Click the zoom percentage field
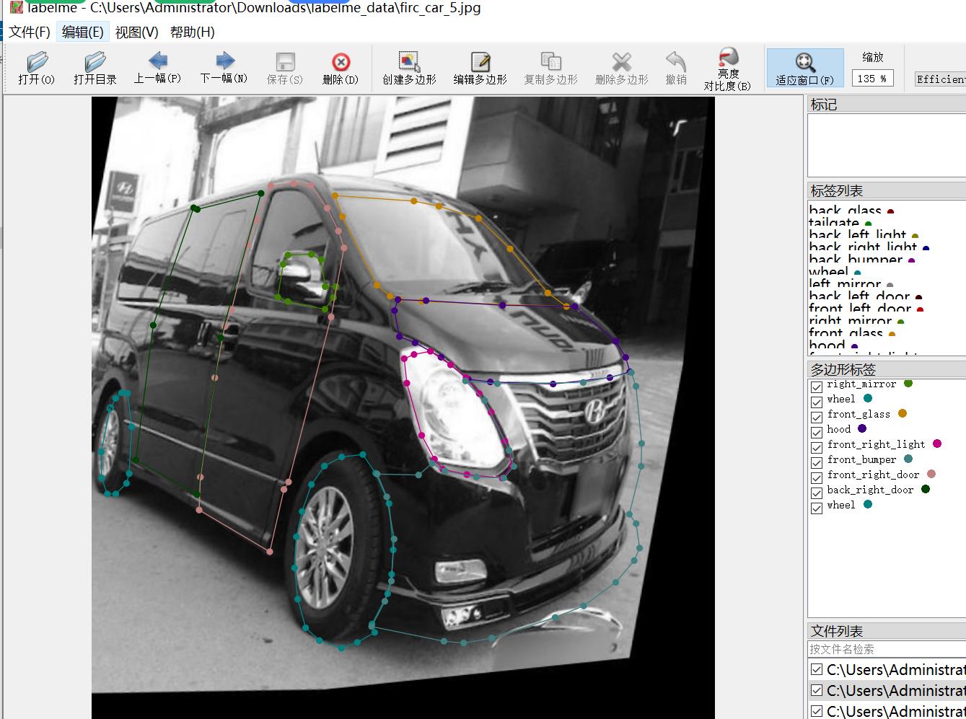Image resolution: width=966 pixels, height=719 pixels. 872,79
